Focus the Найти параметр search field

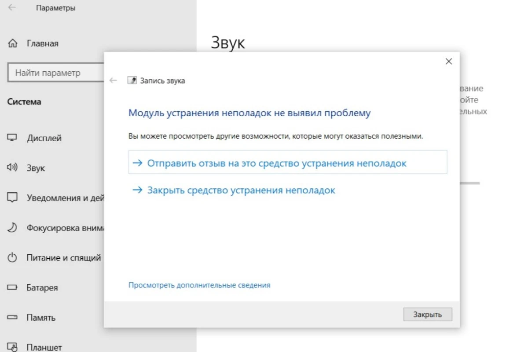(x=56, y=73)
